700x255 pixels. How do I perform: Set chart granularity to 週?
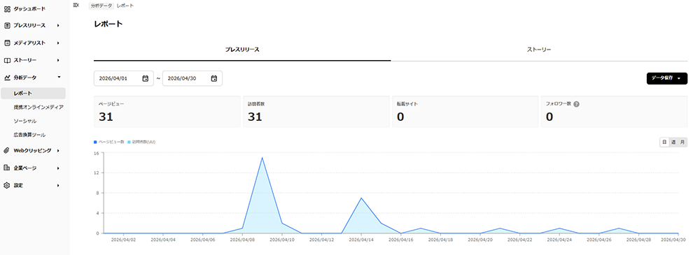click(673, 143)
